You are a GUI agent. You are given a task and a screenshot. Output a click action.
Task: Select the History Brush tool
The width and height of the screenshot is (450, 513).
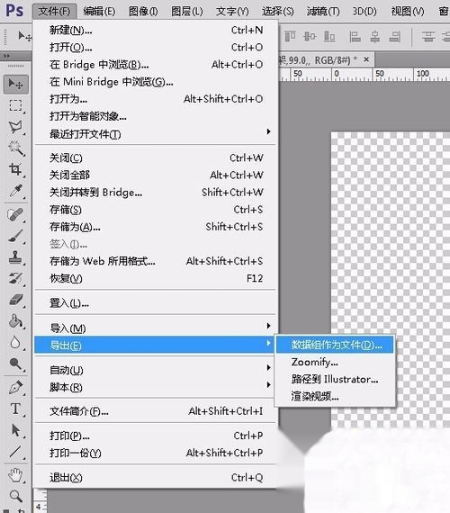point(15,278)
